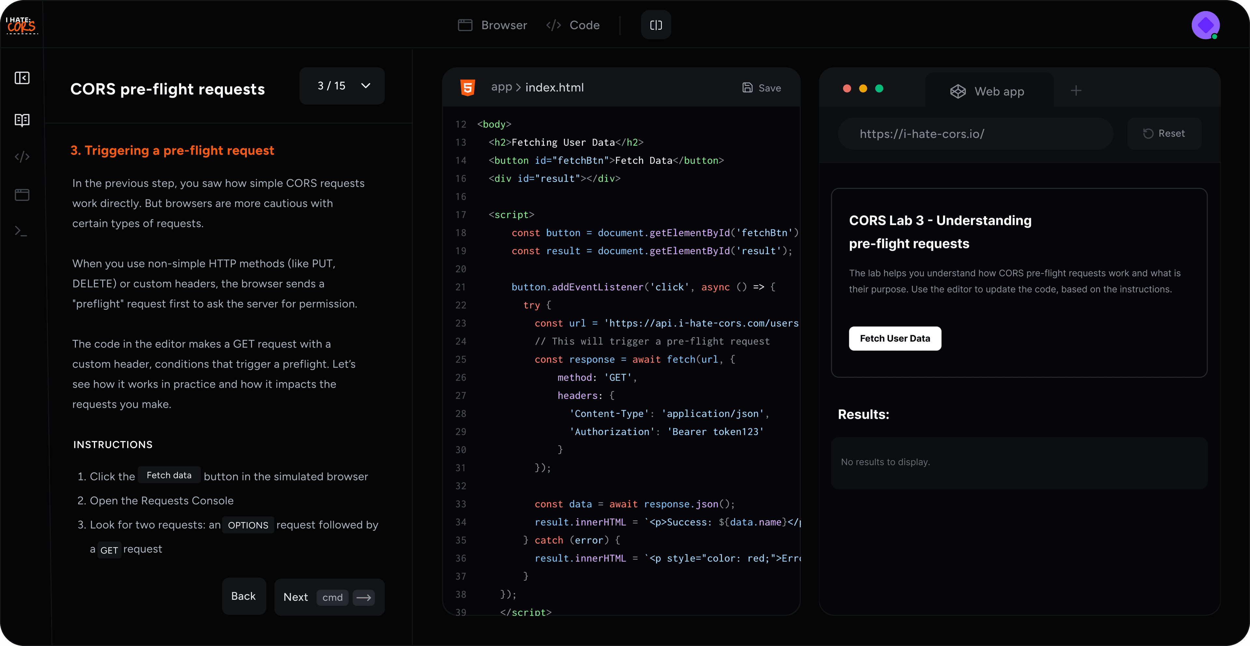Click the Fetch User Data button
1250x646 pixels.
[x=895, y=338]
